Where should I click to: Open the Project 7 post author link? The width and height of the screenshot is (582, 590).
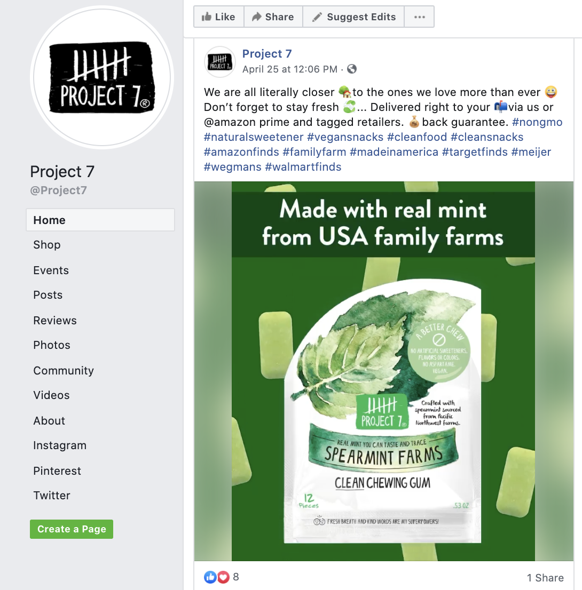click(x=266, y=54)
